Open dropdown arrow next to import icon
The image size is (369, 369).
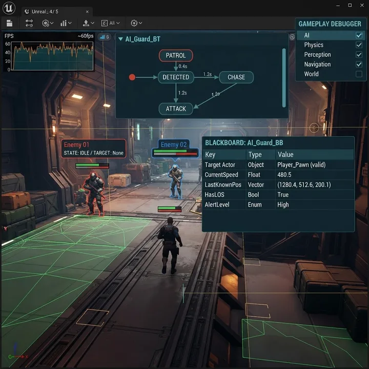click(x=92, y=23)
